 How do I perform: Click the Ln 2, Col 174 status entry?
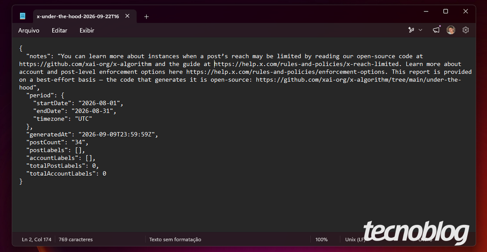(37, 240)
